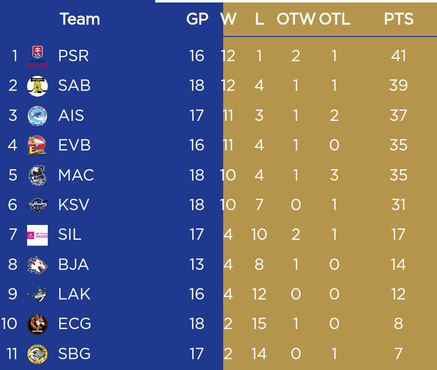Select the BJA wolf logo
This screenshot has width=437, height=370.
tap(37, 265)
